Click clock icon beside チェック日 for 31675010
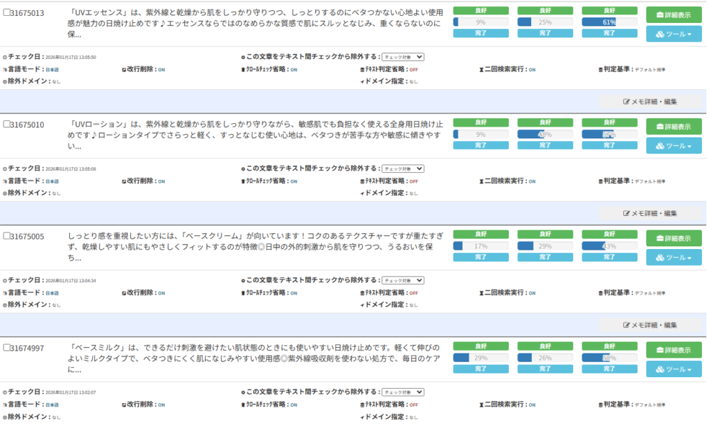 [5, 169]
